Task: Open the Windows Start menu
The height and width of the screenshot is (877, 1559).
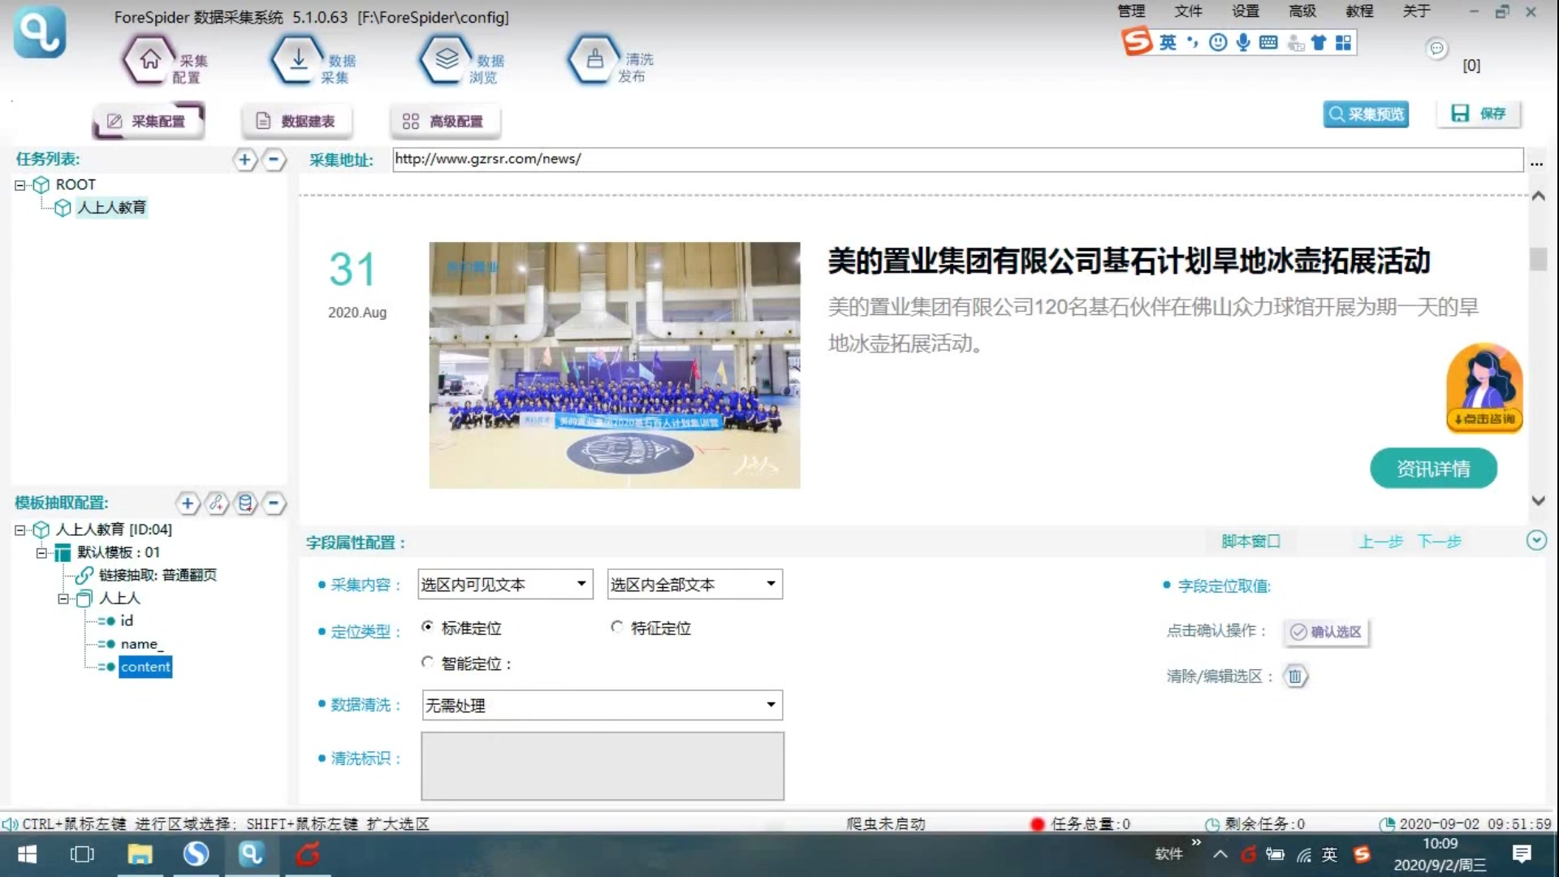Action: pos(27,854)
